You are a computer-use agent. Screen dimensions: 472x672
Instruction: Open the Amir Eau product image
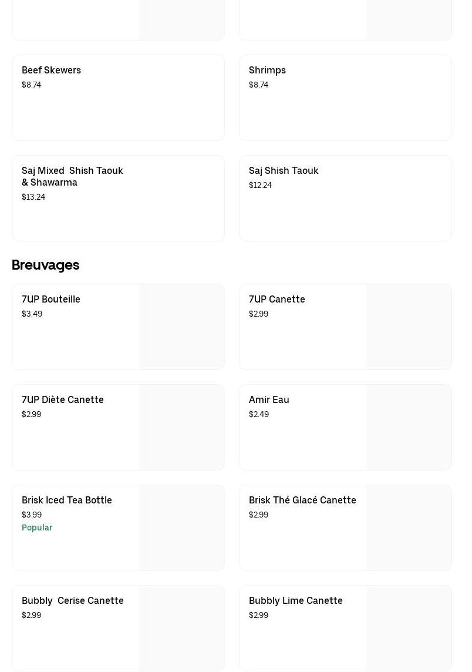click(409, 428)
